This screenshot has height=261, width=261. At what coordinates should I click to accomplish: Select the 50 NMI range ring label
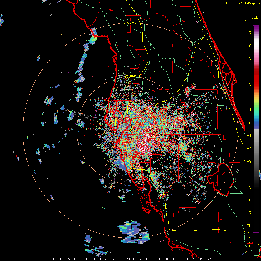pos(130,77)
